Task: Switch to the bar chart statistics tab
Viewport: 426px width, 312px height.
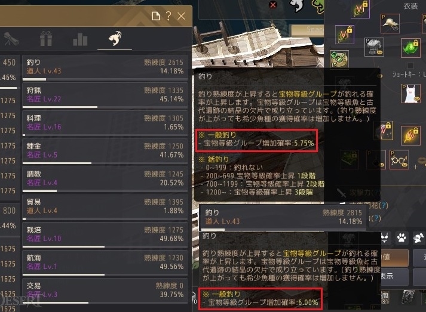Action: click(80, 39)
